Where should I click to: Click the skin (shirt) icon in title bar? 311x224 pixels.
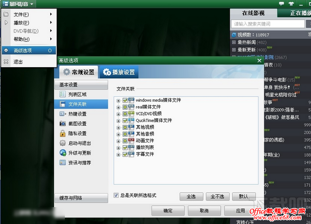(x=291, y=4)
